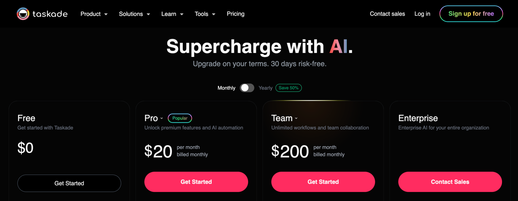The width and height of the screenshot is (518, 201).
Task: Open the Tools dropdown menu
Action: pyautogui.click(x=205, y=14)
